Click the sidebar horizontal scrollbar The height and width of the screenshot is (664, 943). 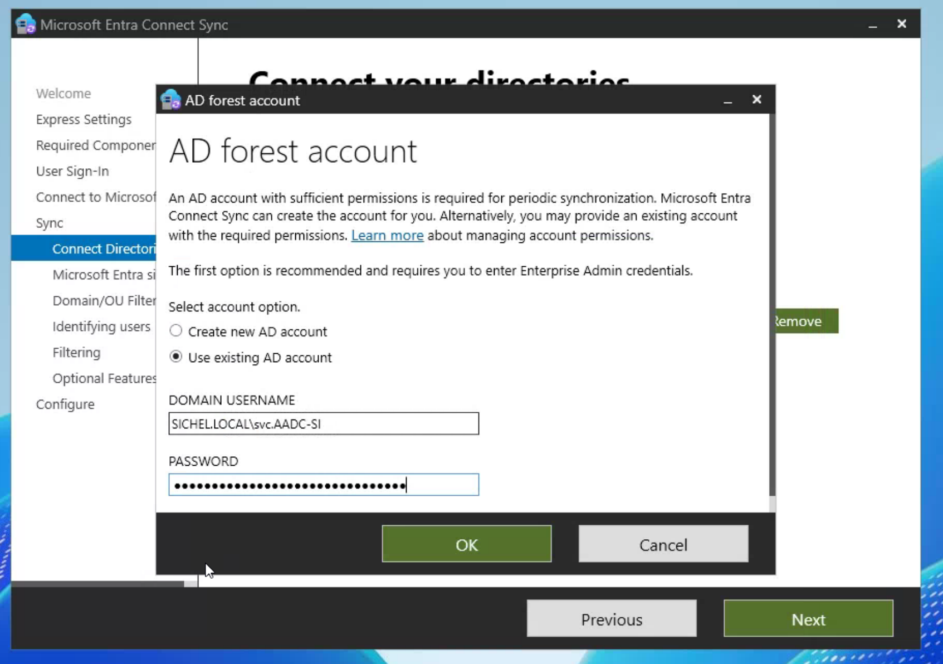tap(97, 584)
